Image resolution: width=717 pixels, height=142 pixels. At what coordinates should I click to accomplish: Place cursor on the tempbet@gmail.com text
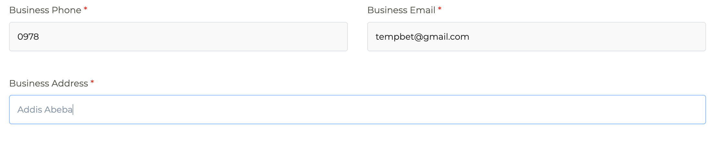pyautogui.click(x=422, y=37)
